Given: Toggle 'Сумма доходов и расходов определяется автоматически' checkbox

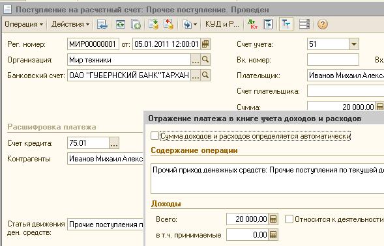Looking at the screenshot, I should click(x=155, y=136).
